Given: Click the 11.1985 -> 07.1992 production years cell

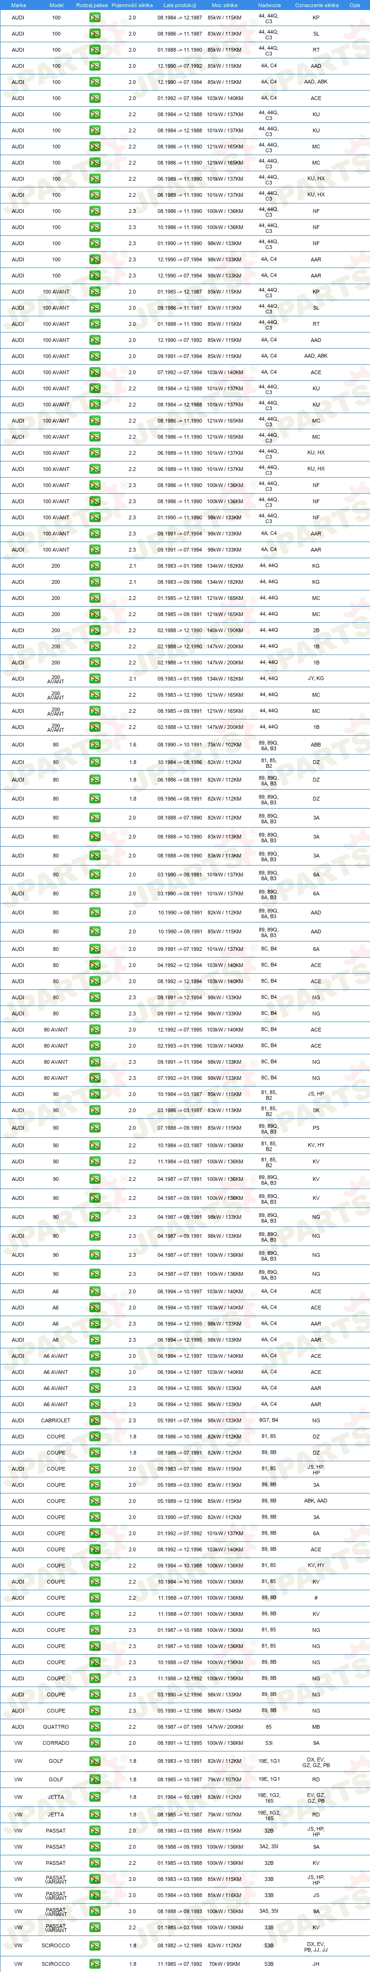Looking at the screenshot, I should pyautogui.click(x=180, y=1963).
